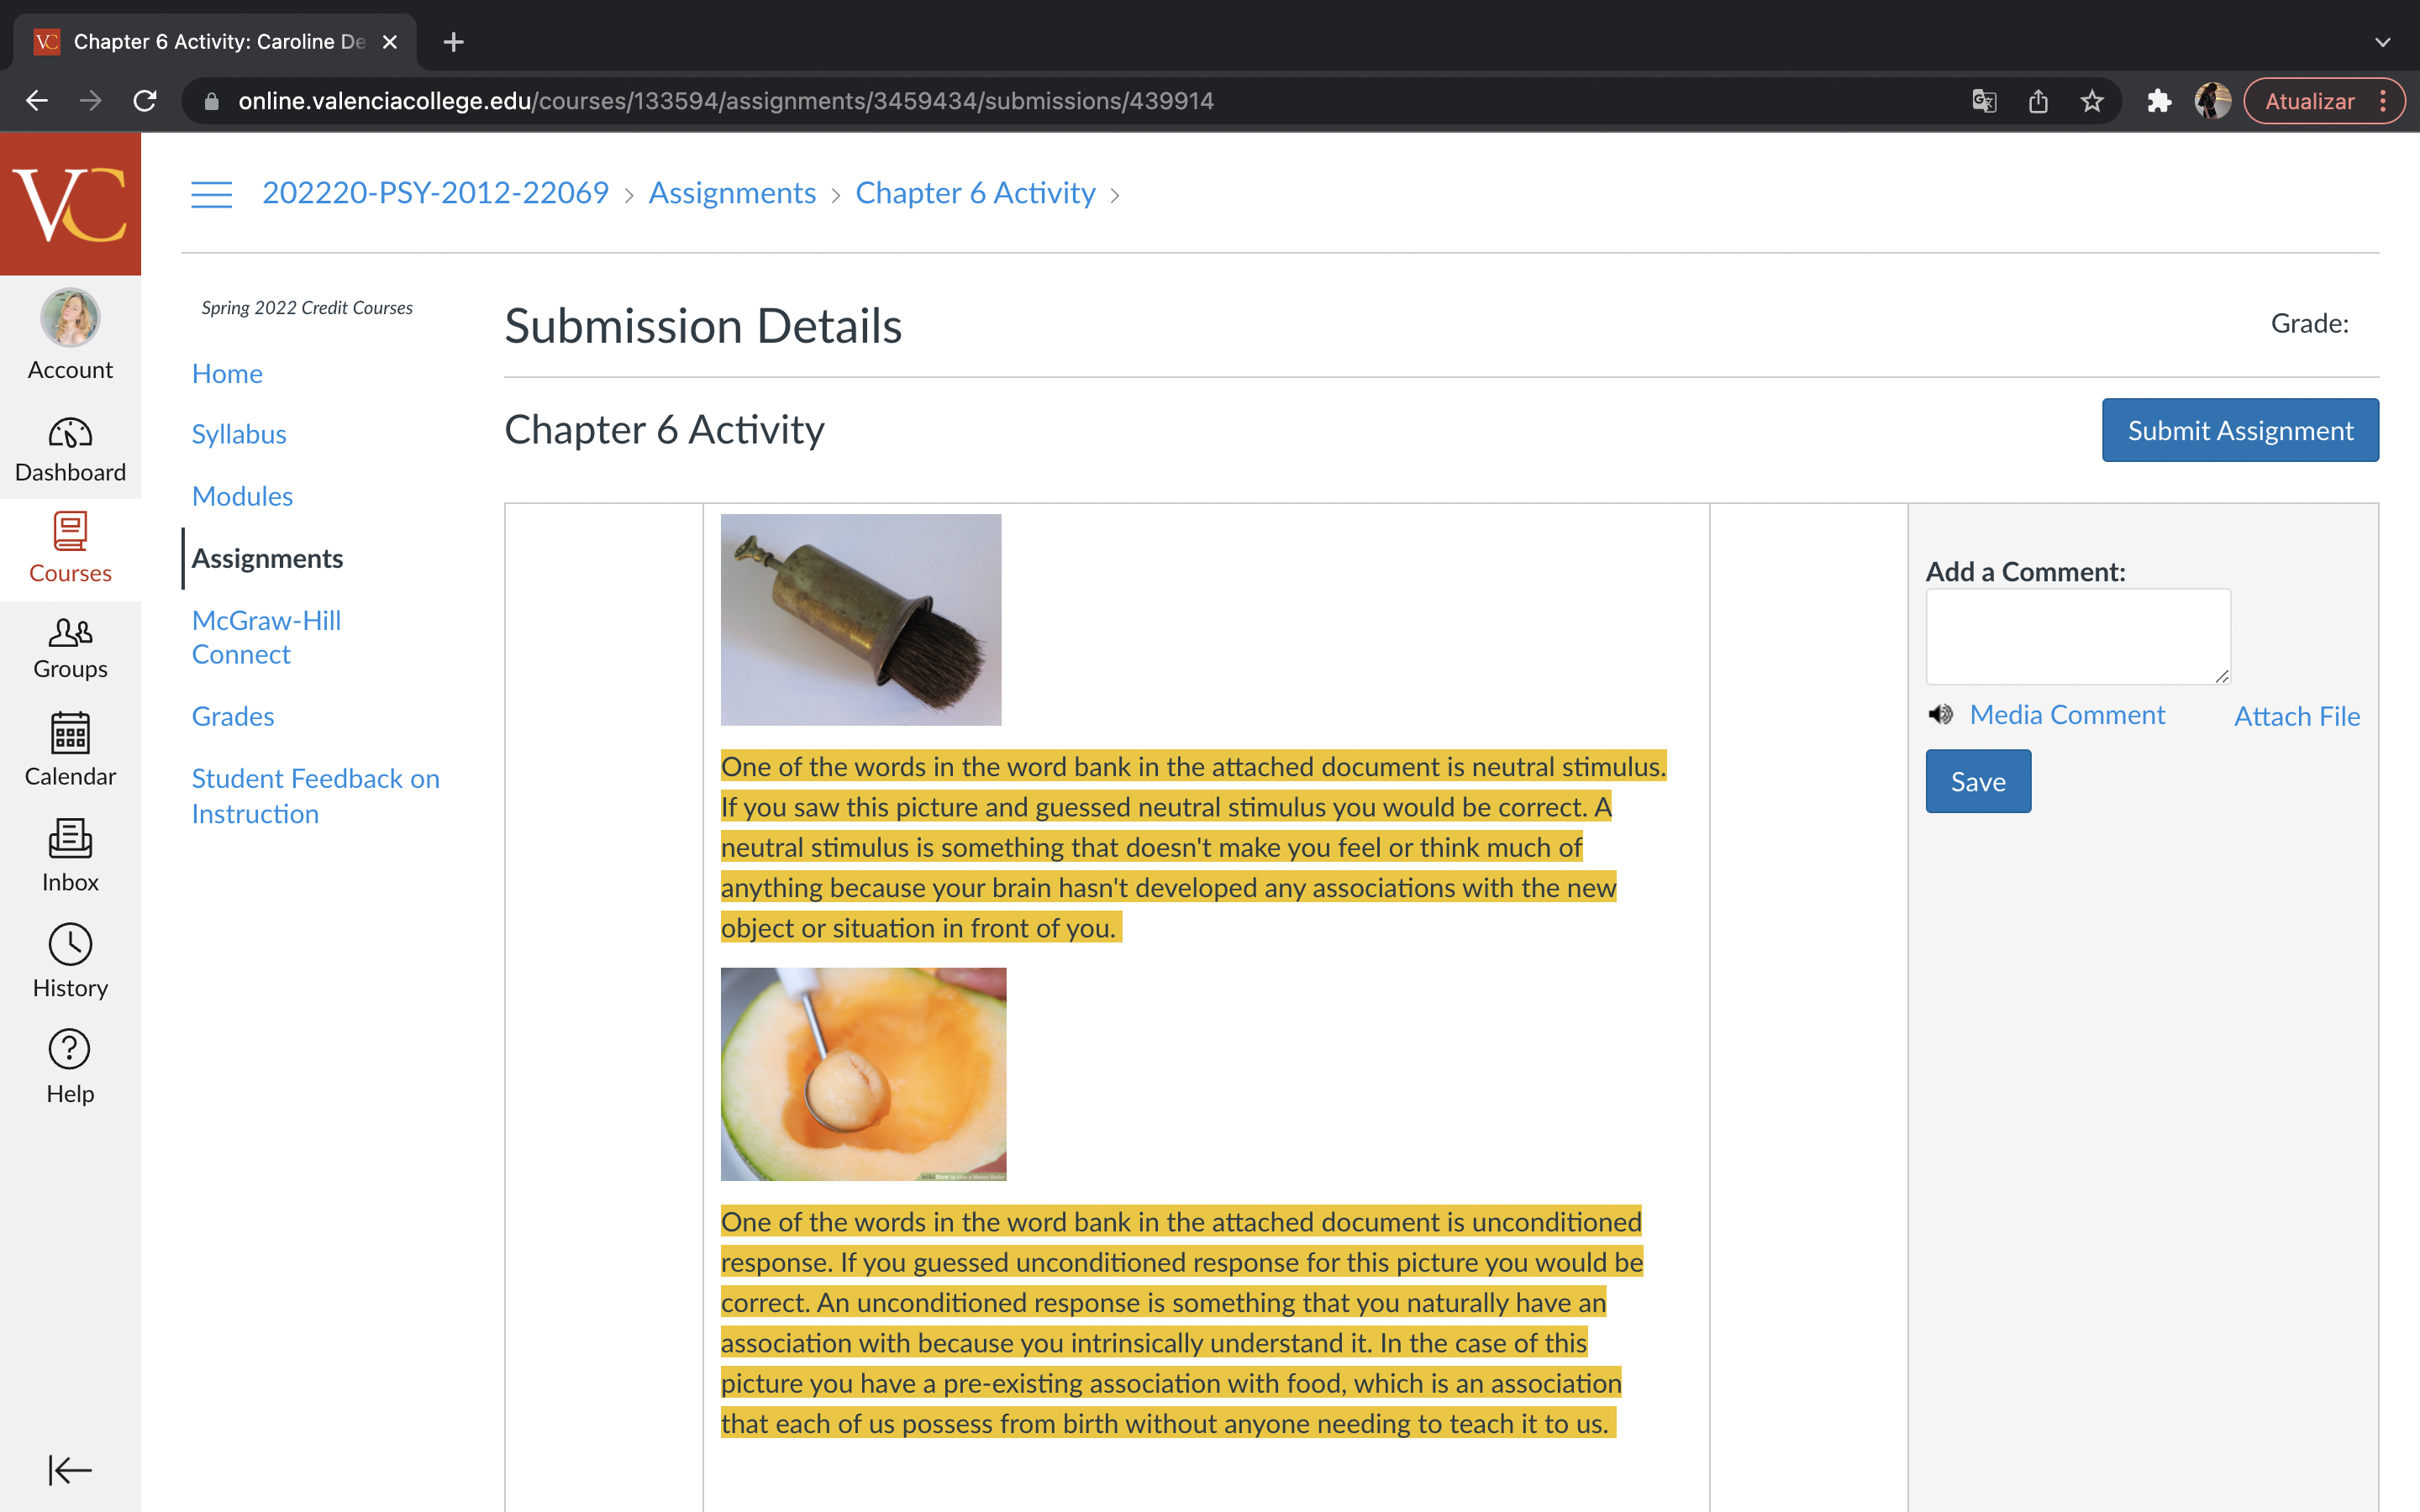The height and width of the screenshot is (1512, 2420).
Task: Open the Syllabus menu item
Action: pos(239,433)
